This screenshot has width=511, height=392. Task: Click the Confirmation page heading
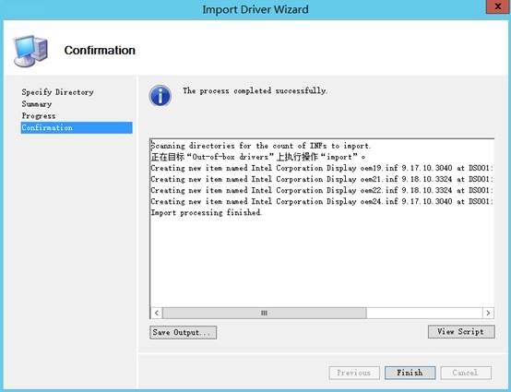pyautogui.click(x=100, y=50)
